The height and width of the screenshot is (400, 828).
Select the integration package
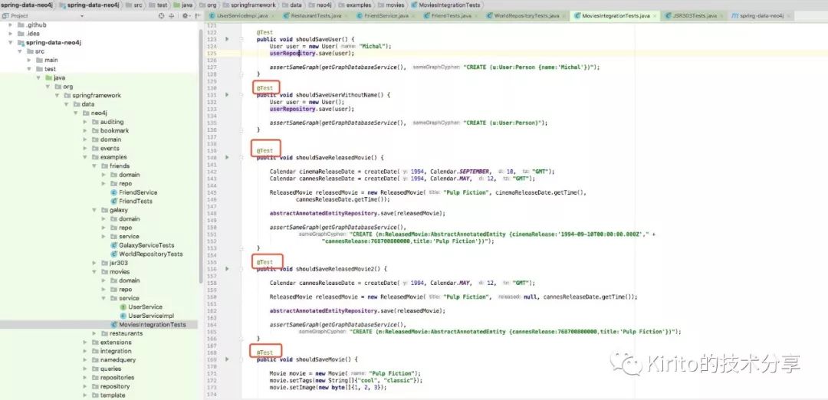[x=116, y=351]
